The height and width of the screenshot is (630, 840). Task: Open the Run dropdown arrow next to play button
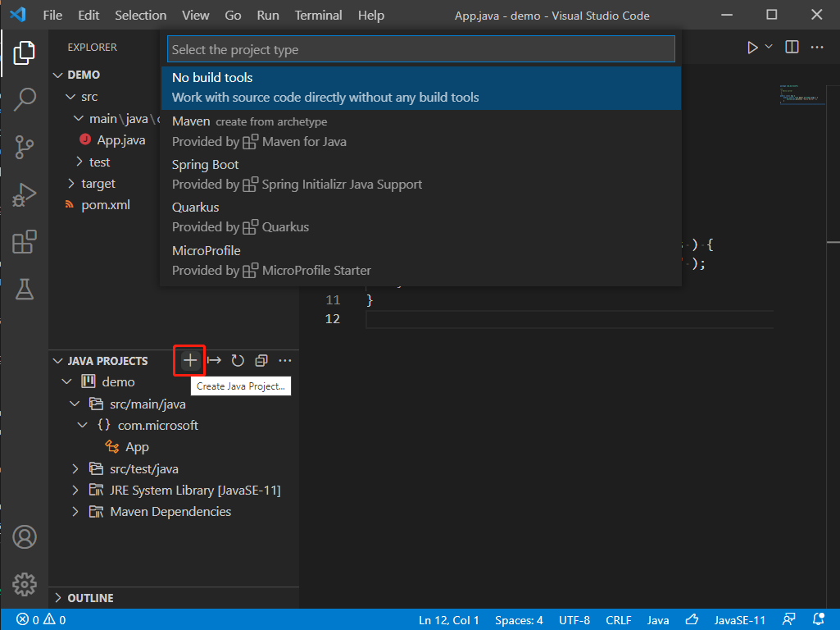point(769,47)
